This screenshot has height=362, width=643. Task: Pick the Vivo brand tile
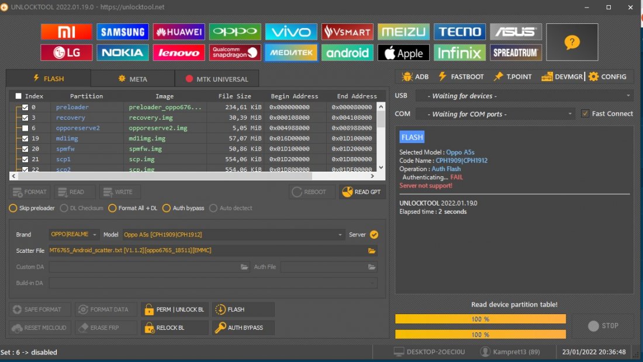[291, 32]
